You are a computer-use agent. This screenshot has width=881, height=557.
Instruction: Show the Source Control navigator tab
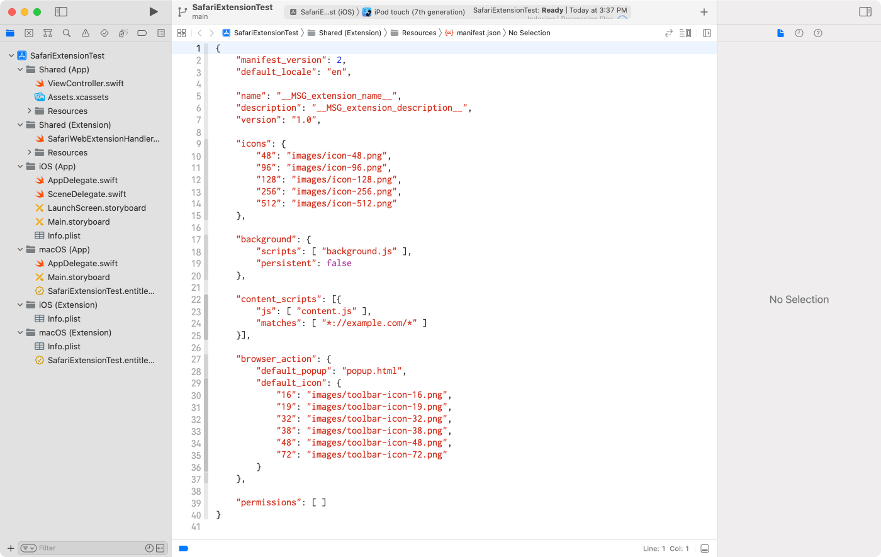point(29,33)
